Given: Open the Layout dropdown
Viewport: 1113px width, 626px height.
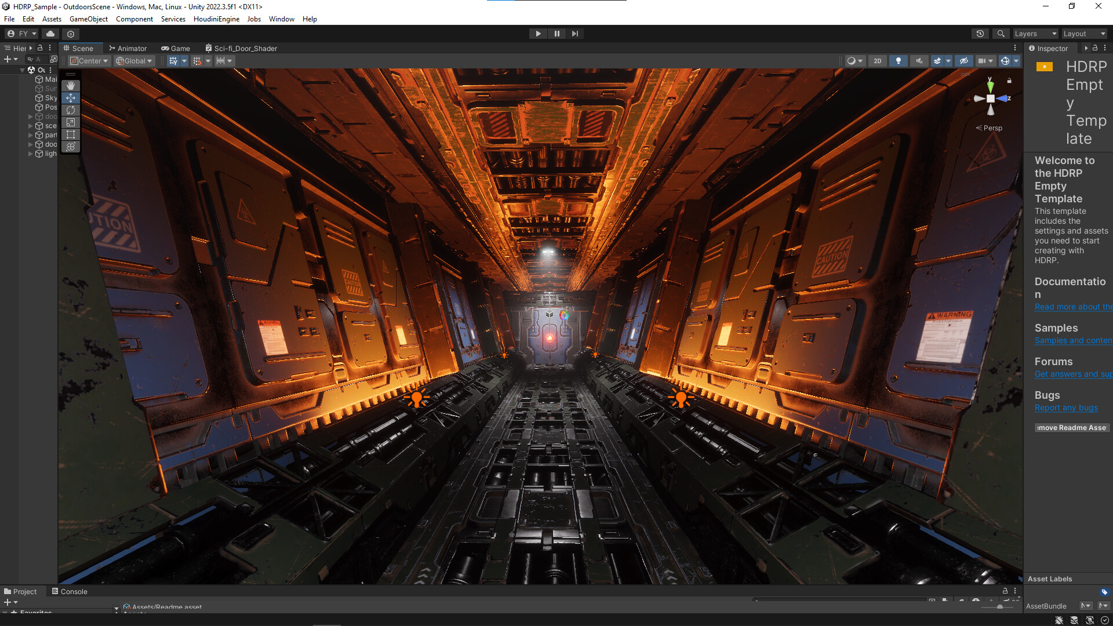Looking at the screenshot, I should 1084,33.
